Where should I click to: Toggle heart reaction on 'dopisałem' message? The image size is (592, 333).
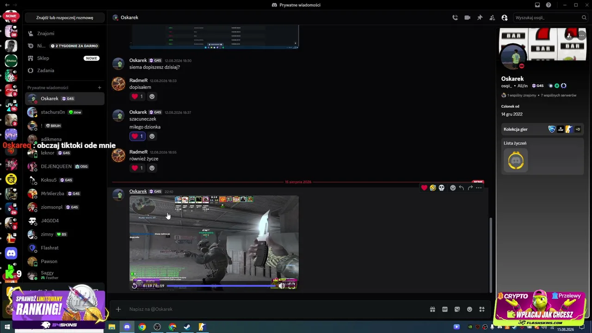point(138,96)
